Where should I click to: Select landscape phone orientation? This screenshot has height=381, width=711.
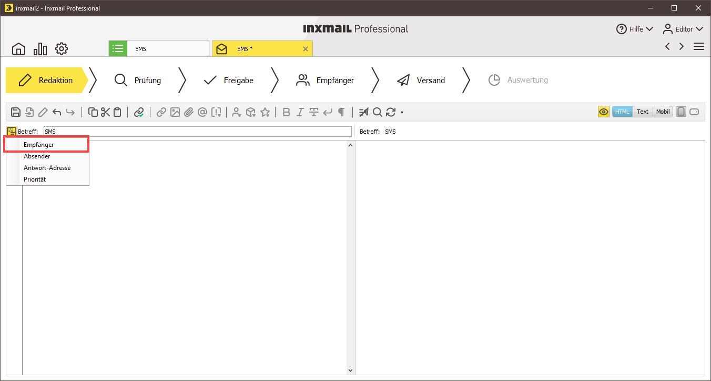tap(694, 112)
